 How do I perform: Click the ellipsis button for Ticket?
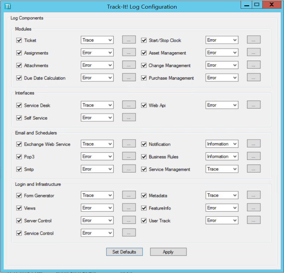click(129, 39)
